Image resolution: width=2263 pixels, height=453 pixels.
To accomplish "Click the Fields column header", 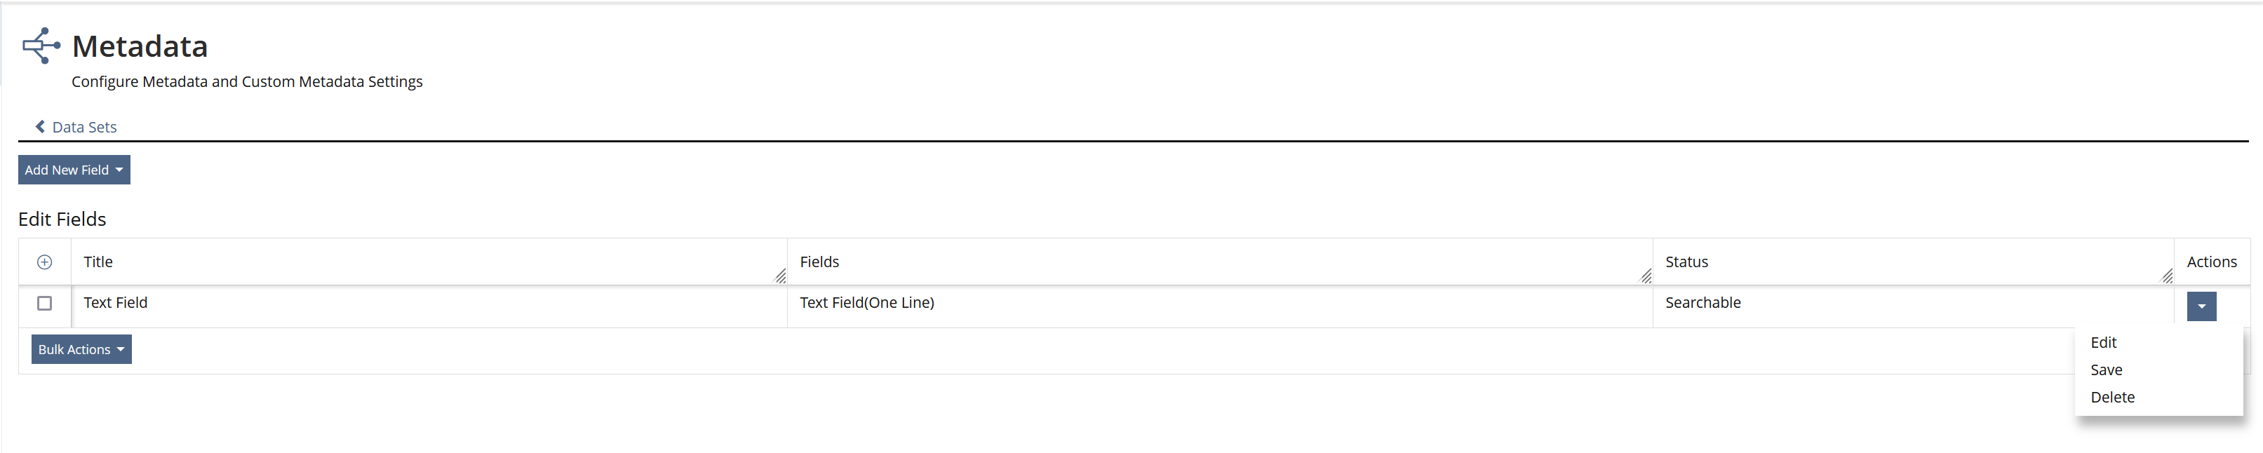I will click(819, 262).
